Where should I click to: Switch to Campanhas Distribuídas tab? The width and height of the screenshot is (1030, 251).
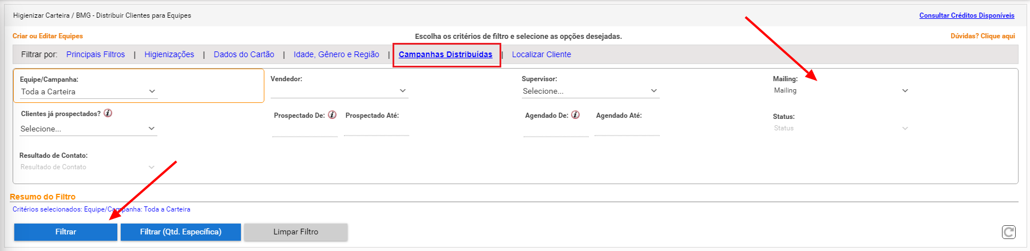[x=445, y=54]
